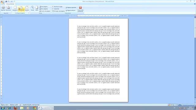Click the zoom in plus button
Image resolution: width=196 pixels, height=110 pixels.
tap(194, 105)
